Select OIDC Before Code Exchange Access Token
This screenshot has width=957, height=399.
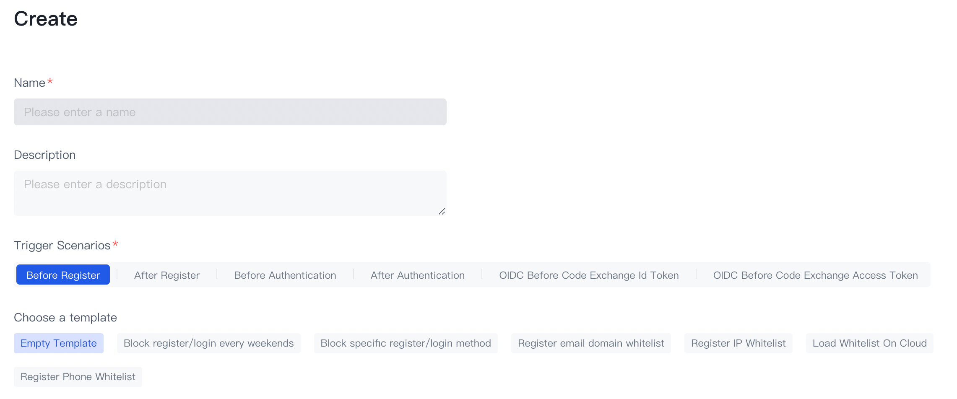[x=815, y=275]
